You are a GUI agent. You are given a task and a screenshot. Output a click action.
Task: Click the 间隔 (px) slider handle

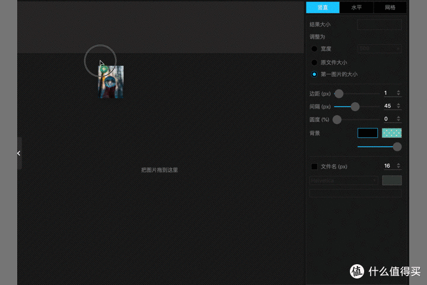point(355,107)
